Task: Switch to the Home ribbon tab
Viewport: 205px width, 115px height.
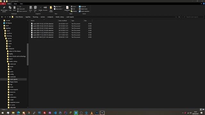Action: click(9, 4)
